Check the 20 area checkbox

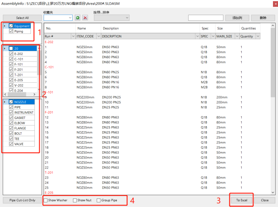point(11,48)
